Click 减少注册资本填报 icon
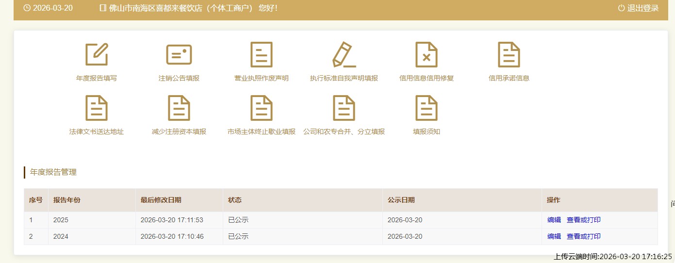The width and height of the screenshot is (675, 263). pos(179,108)
